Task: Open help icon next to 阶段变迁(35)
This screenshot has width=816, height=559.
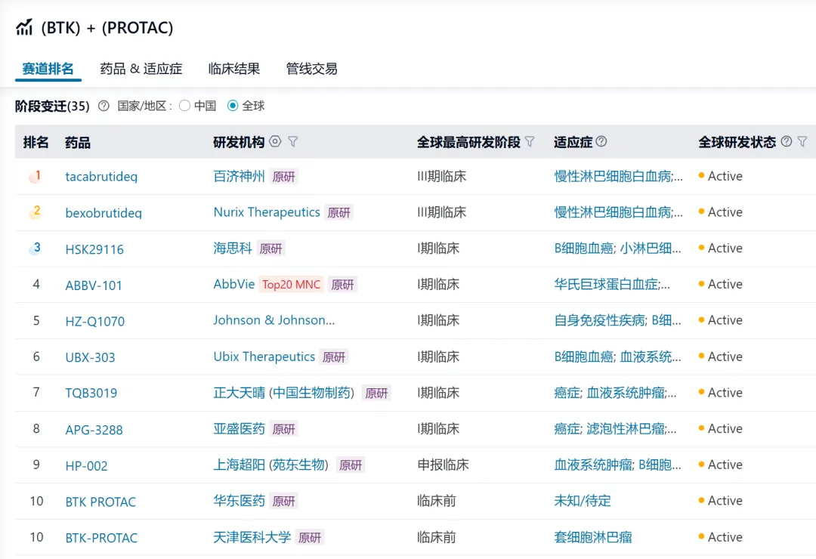Action: (104, 107)
